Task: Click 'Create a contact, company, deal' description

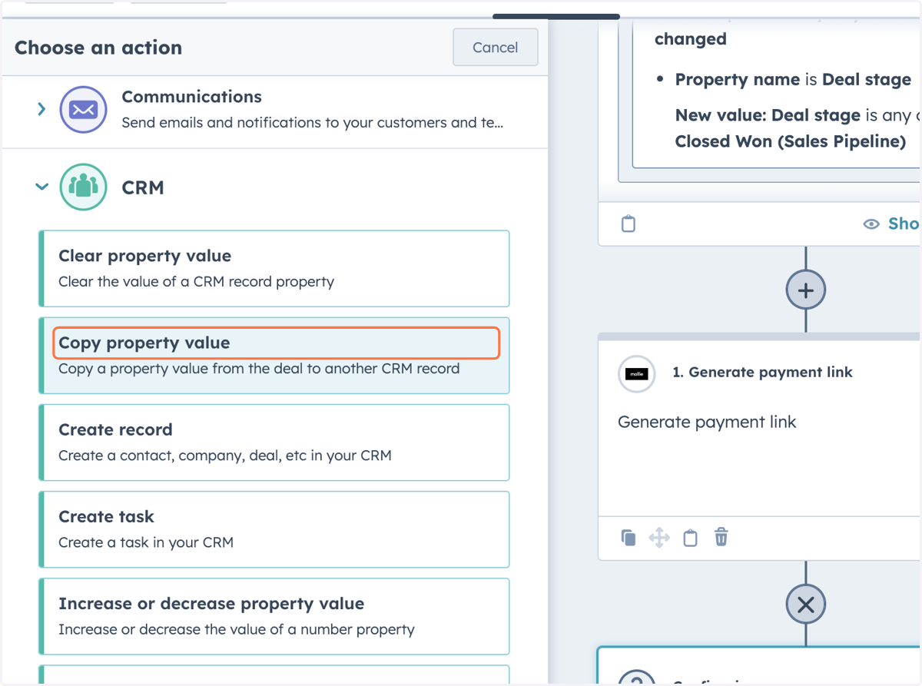Action: (225, 456)
